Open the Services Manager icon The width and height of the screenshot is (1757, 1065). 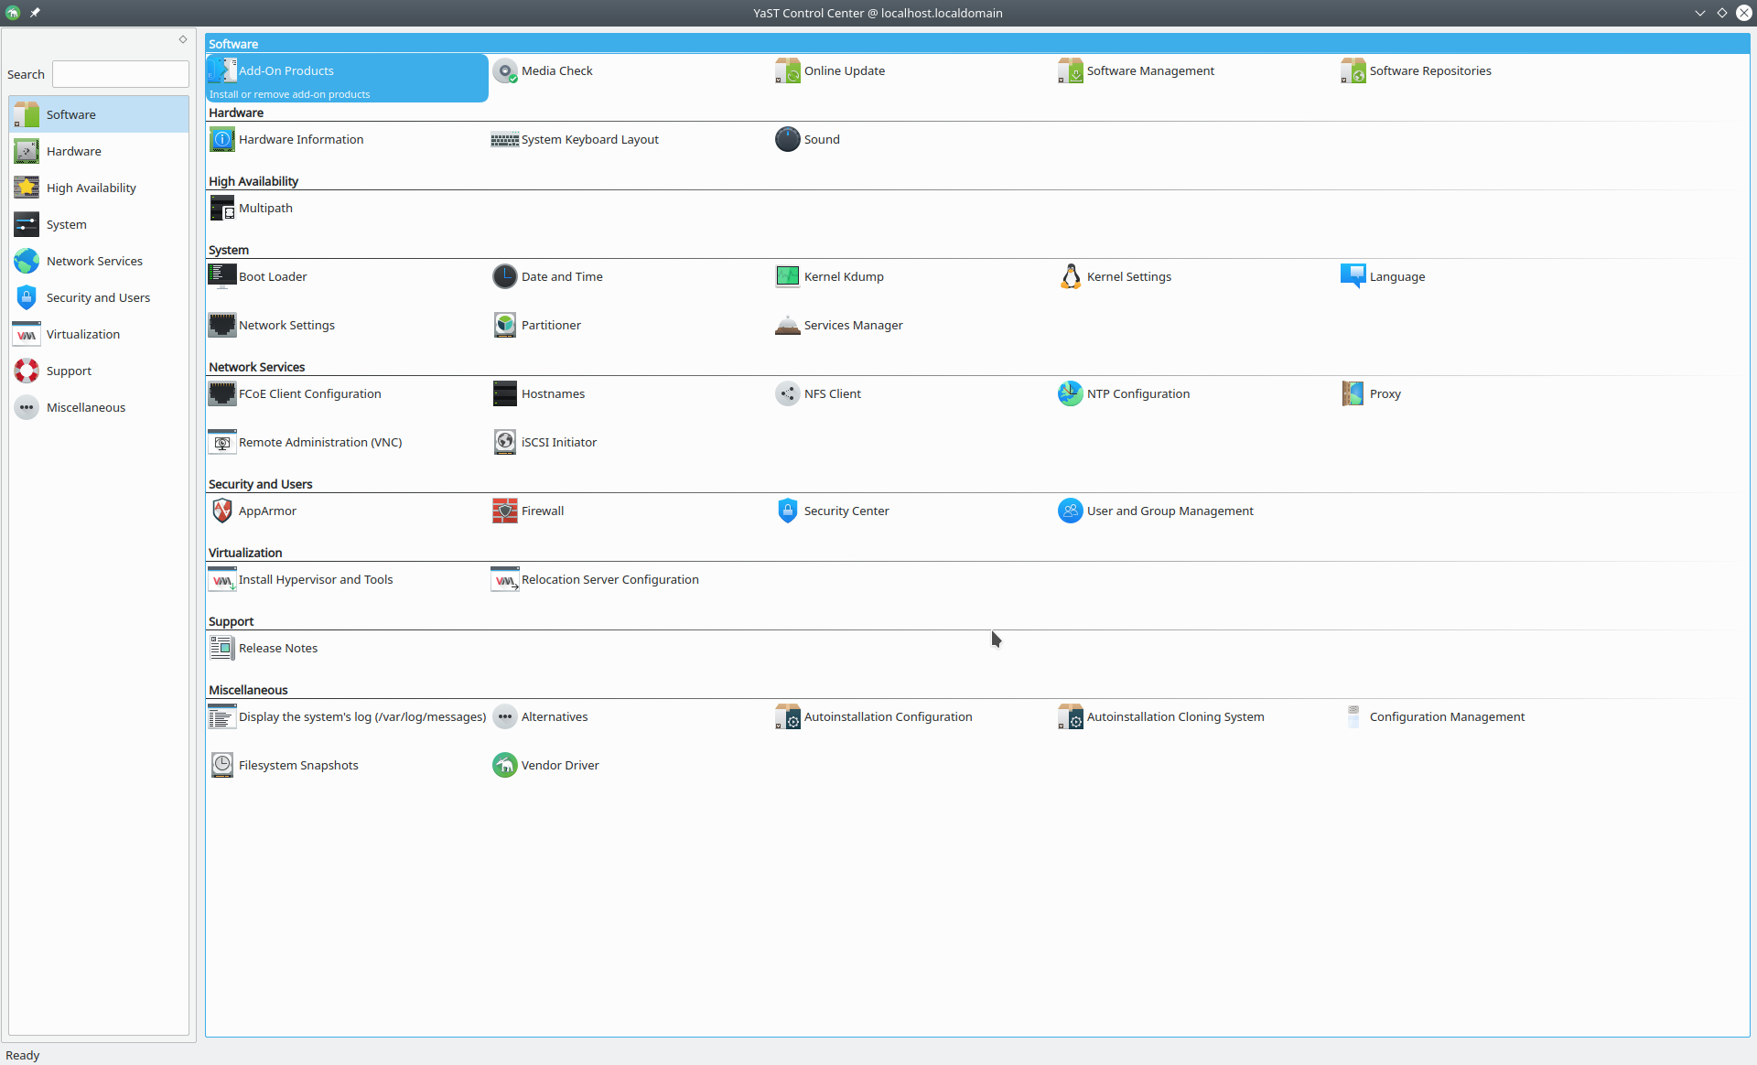click(787, 325)
